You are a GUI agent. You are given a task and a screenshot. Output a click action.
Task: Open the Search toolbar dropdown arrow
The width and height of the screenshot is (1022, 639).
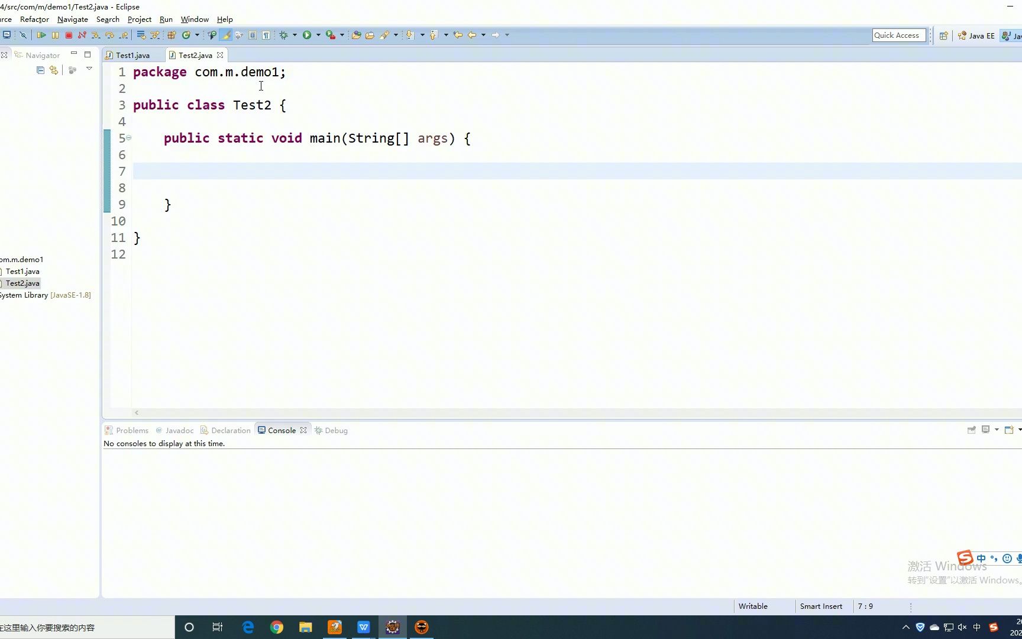pyautogui.click(x=396, y=35)
